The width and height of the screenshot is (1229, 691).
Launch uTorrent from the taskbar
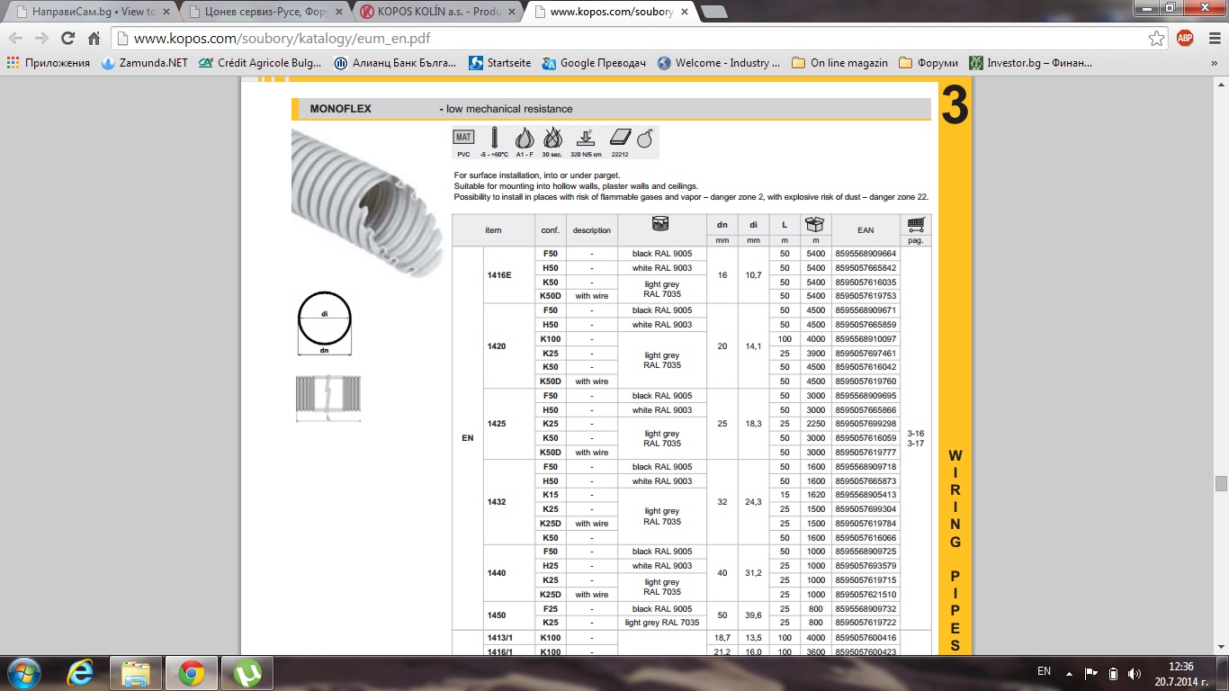(x=246, y=672)
